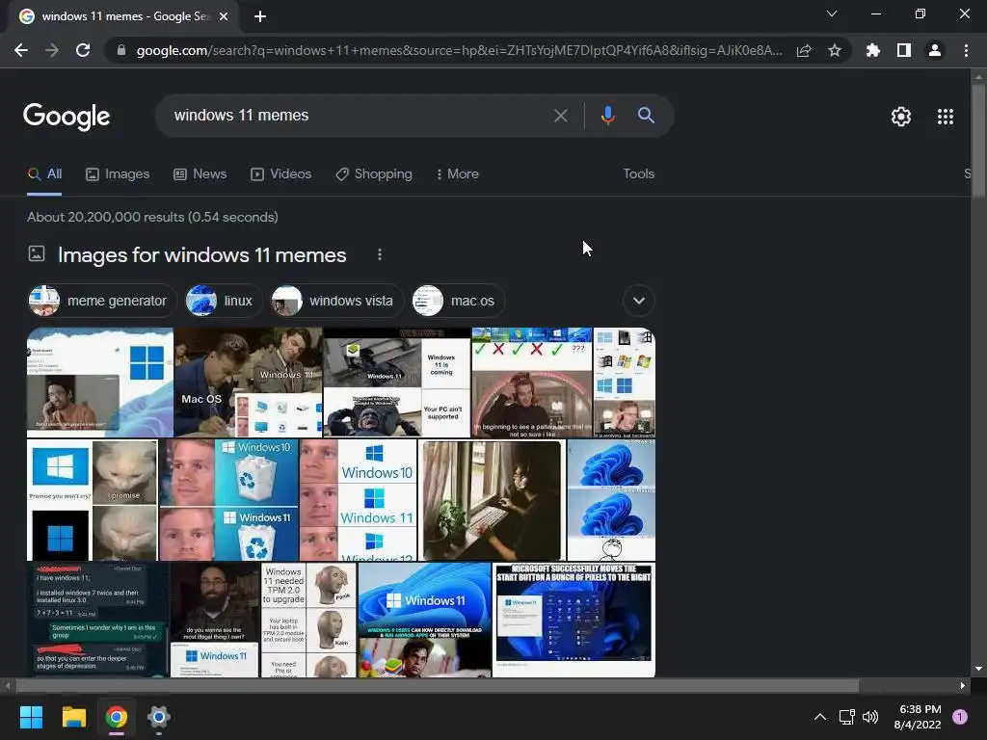Open the Windows 10 recycle bin meme
987x740 pixels.
tap(229, 500)
